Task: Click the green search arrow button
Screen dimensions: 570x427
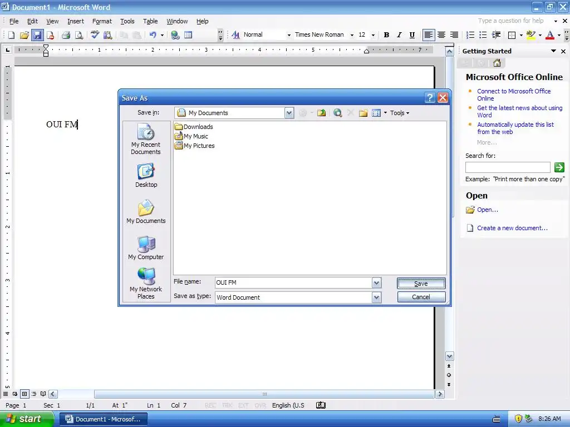Action: (559, 167)
